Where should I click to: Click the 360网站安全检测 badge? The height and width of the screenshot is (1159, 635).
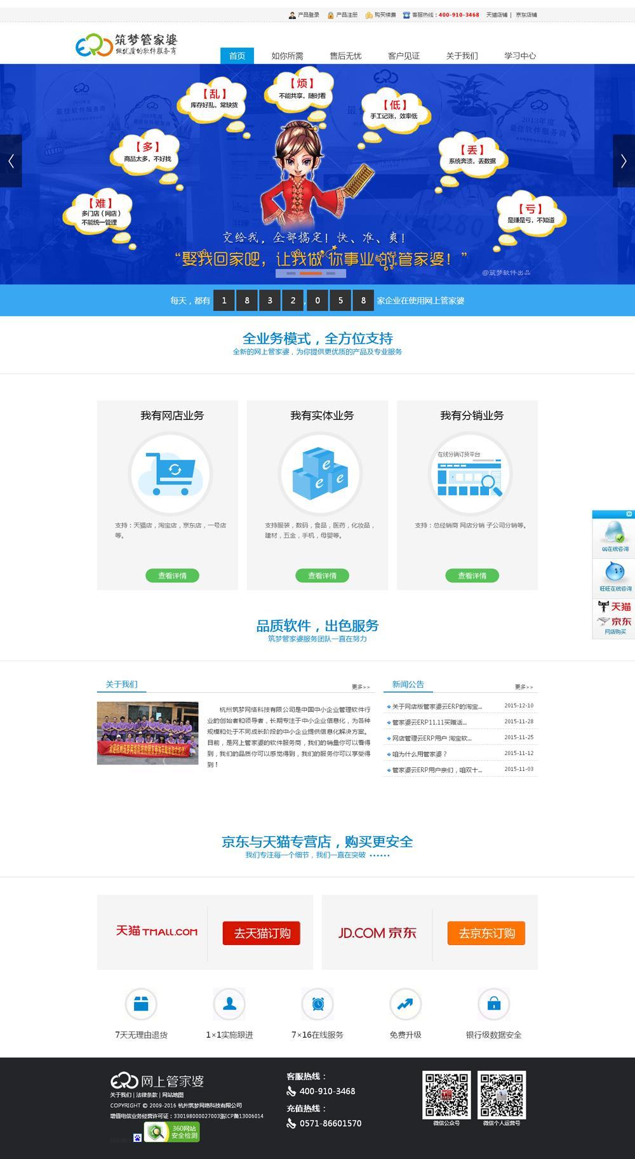tap(172, 1132)
